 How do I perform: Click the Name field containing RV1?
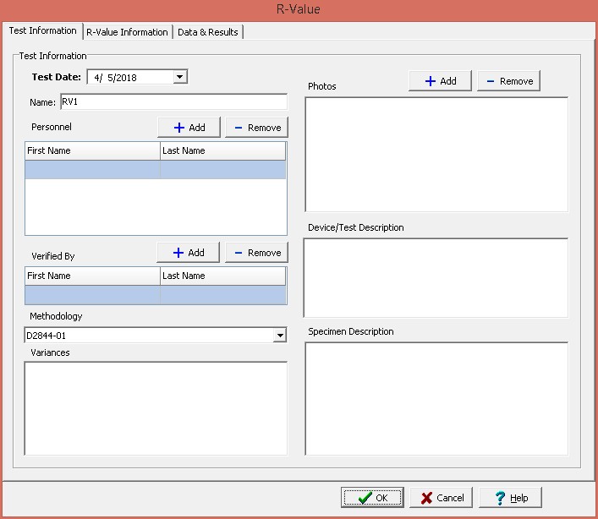coord(173,102)
